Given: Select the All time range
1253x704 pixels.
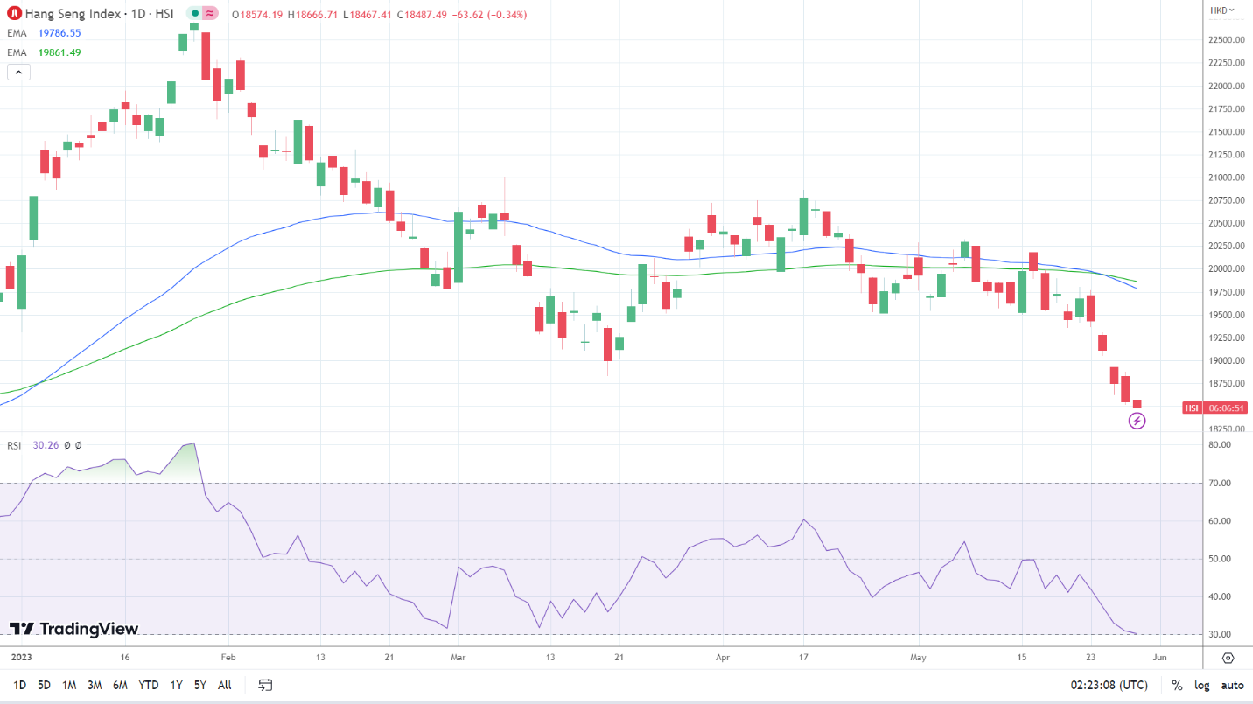Looking at the screenshot, I should [x=225, y=685].
